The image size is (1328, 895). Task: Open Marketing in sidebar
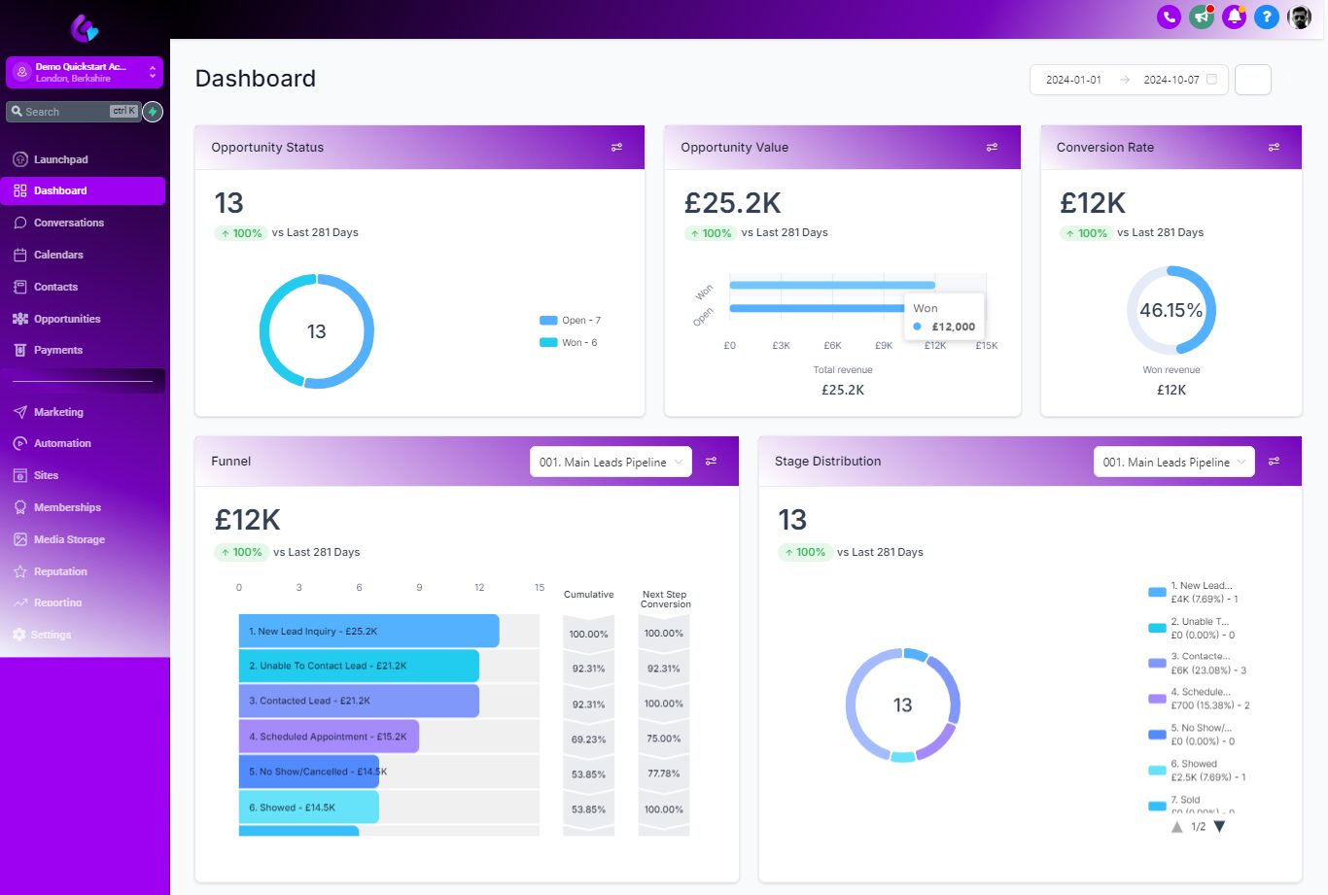coord(58,412)
